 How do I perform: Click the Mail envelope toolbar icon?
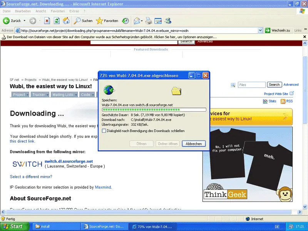137,21
